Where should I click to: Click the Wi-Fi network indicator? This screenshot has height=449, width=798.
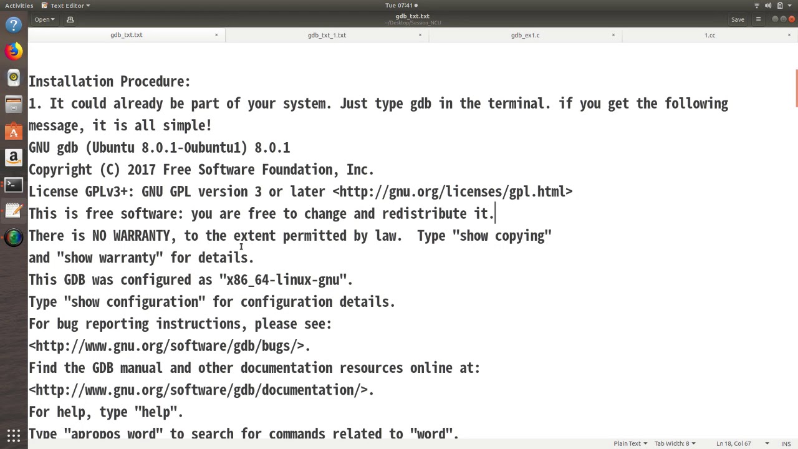point(757,6)
